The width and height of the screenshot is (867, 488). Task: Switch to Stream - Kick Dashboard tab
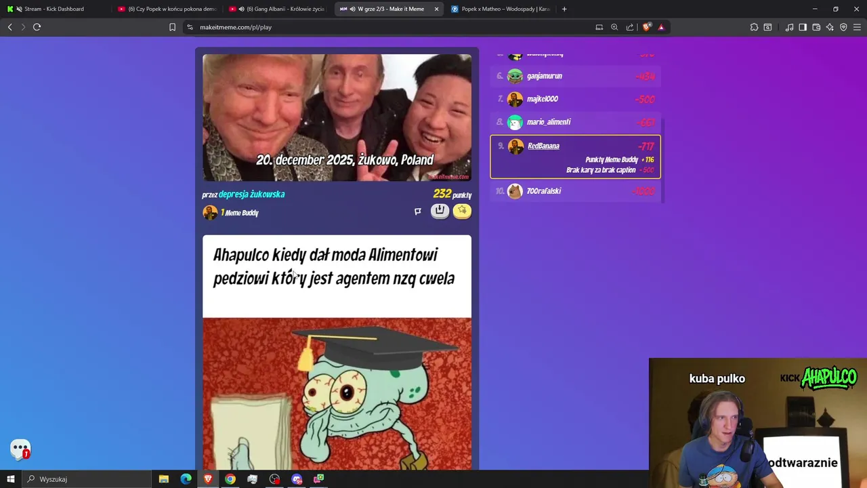[x=54, y=9]
